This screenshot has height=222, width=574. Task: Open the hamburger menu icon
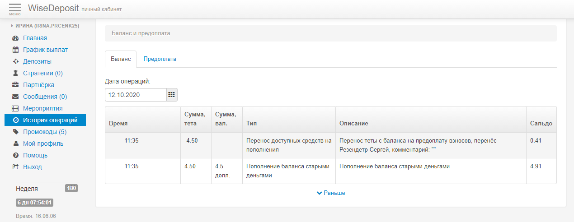click(14, 9)
